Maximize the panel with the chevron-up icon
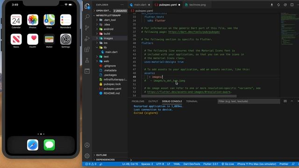 (292, 101)
